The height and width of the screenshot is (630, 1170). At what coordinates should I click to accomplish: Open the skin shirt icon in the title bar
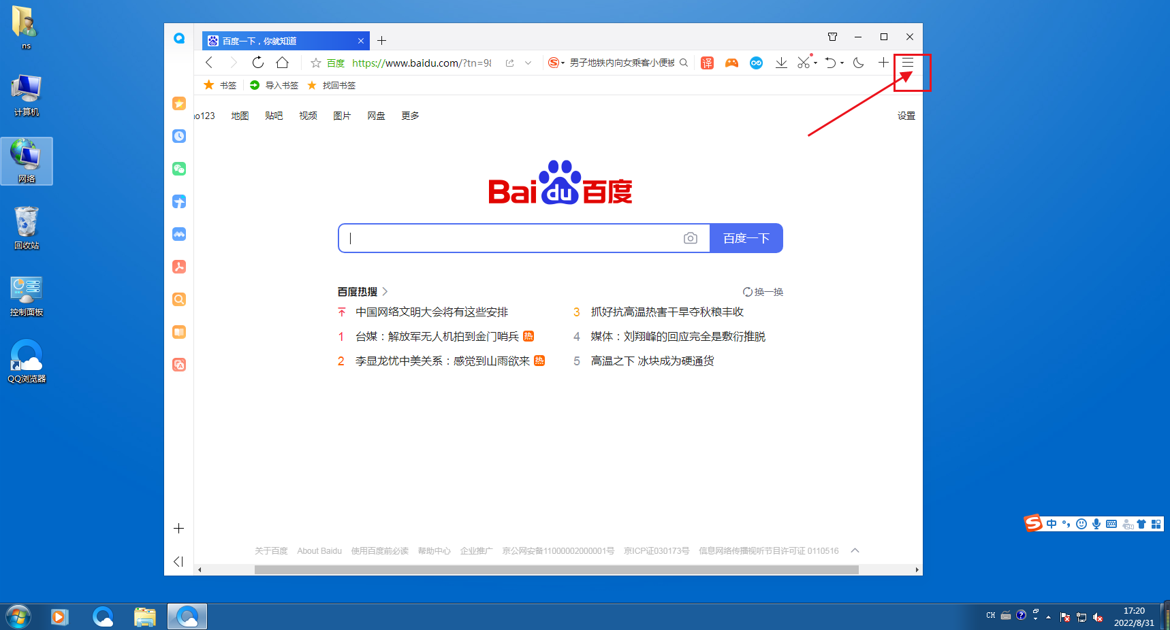click(x=832, y=37)
